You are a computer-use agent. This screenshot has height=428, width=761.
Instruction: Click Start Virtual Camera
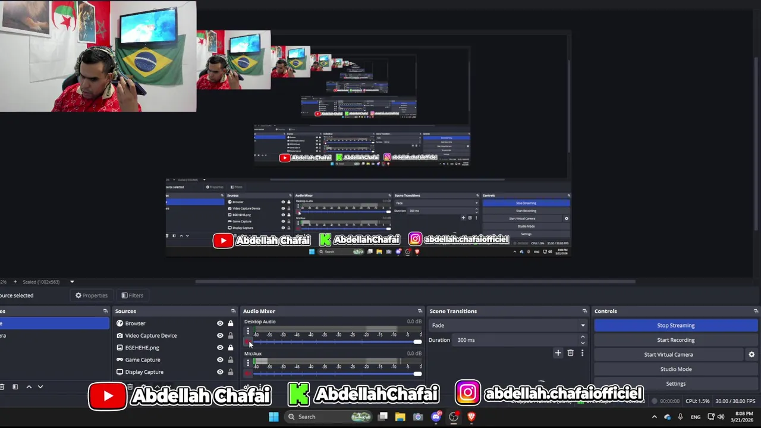[668, 354]
